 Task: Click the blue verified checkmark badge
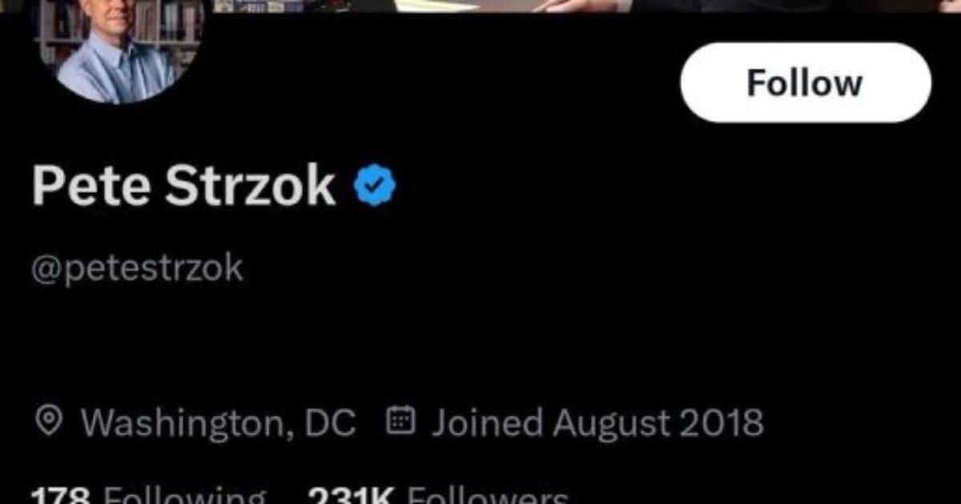pyautogui.click(x=375, y=185)
